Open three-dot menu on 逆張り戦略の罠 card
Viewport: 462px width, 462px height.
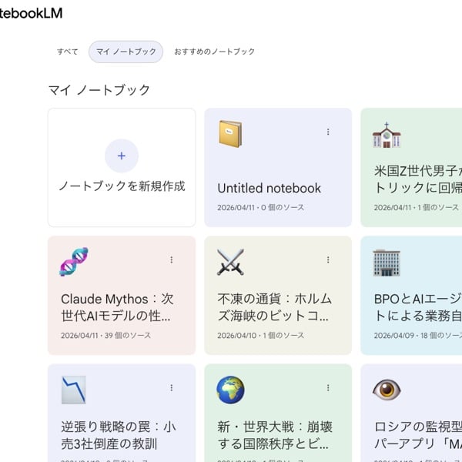click(172, 387)
